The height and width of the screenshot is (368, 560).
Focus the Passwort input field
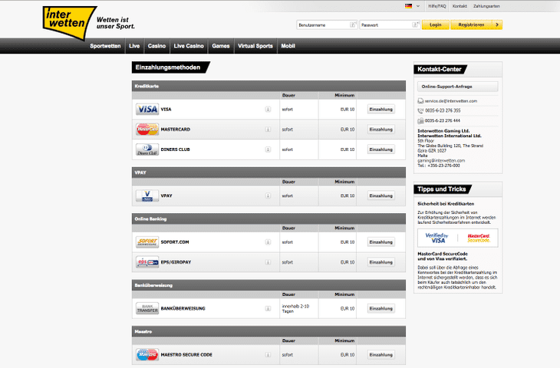point(389,25)
